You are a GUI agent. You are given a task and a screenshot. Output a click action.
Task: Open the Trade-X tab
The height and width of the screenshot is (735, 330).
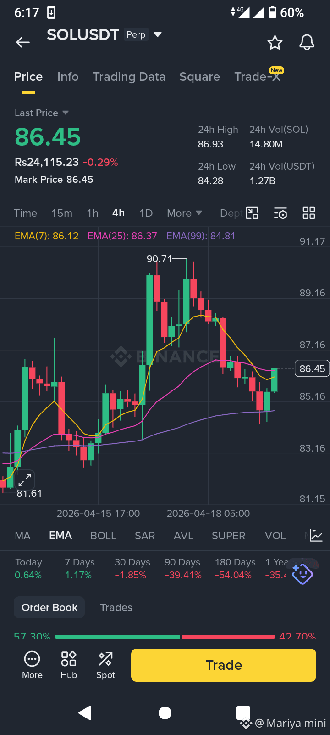coord(258,77)
